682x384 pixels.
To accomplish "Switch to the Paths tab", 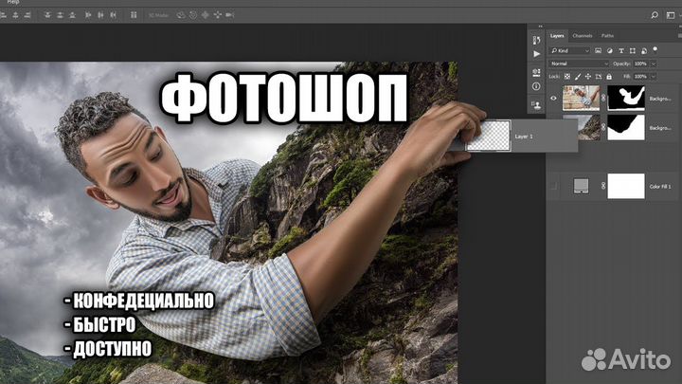I will 607,36.
